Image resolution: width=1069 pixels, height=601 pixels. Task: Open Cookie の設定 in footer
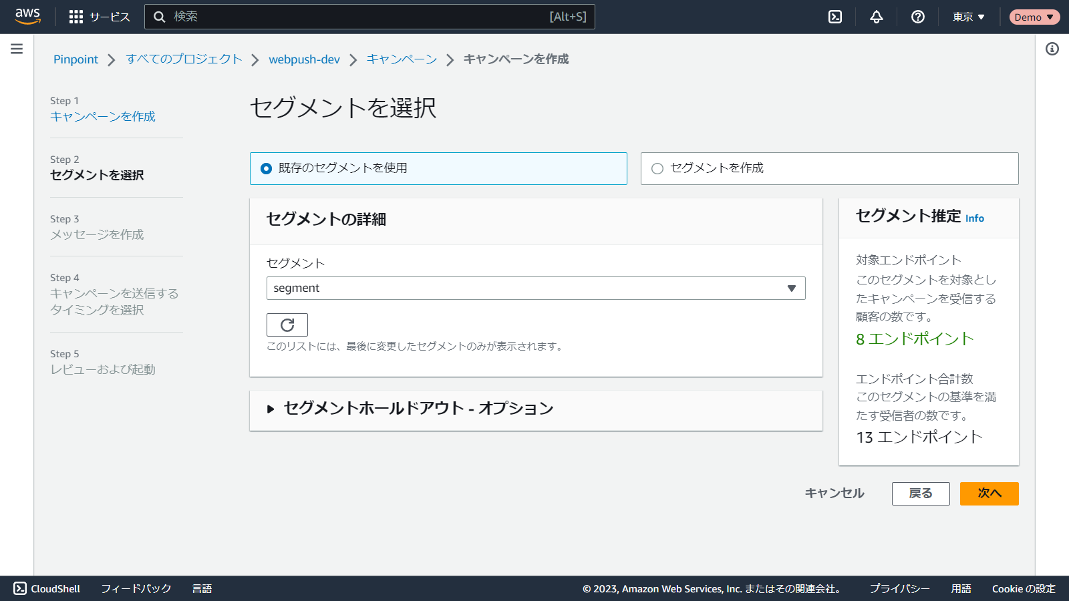[x=1024, y=588]
